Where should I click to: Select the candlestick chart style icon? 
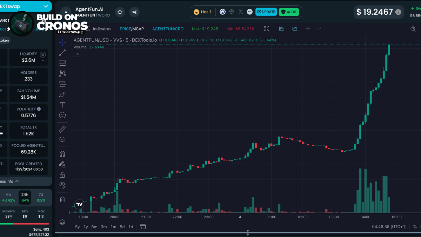(281, 29)
